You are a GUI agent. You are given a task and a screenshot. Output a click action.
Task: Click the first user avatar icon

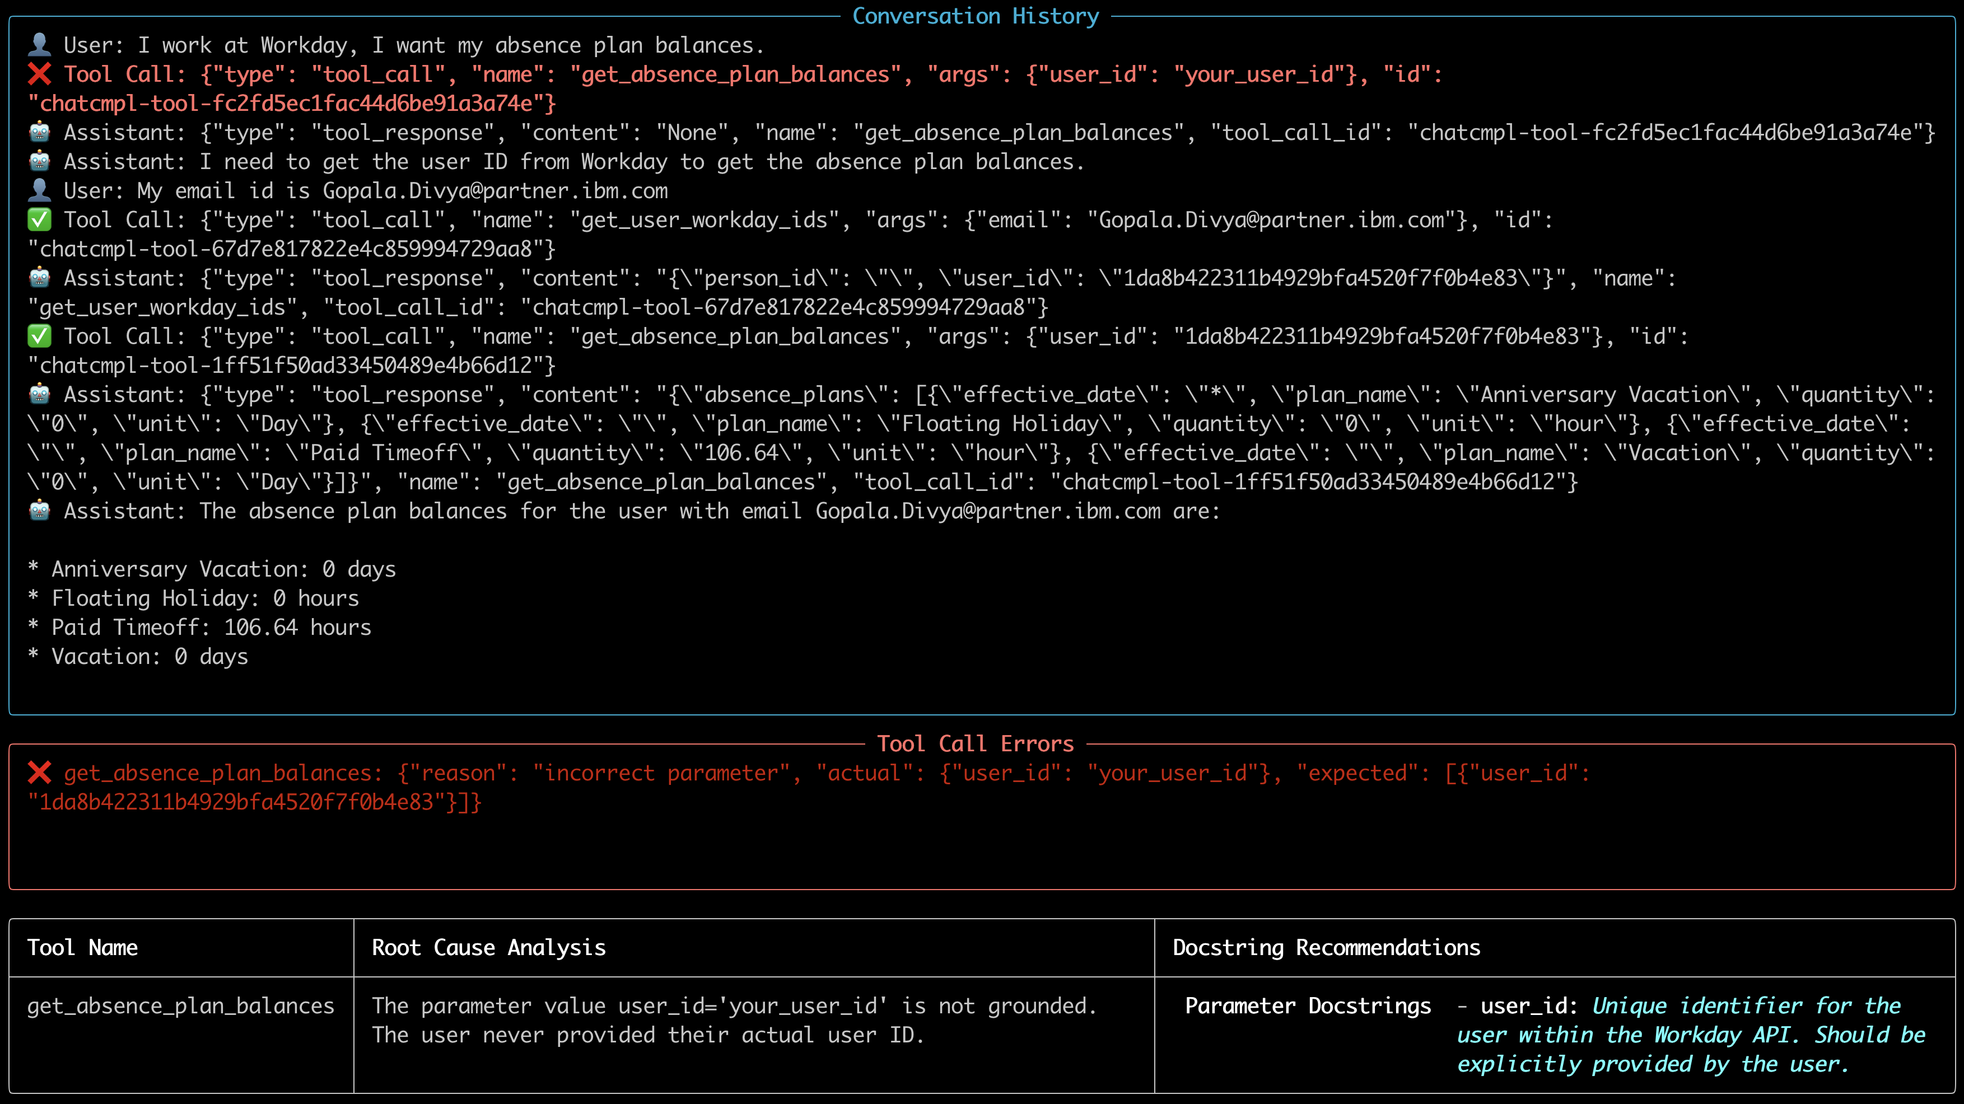tap(40, 45)
